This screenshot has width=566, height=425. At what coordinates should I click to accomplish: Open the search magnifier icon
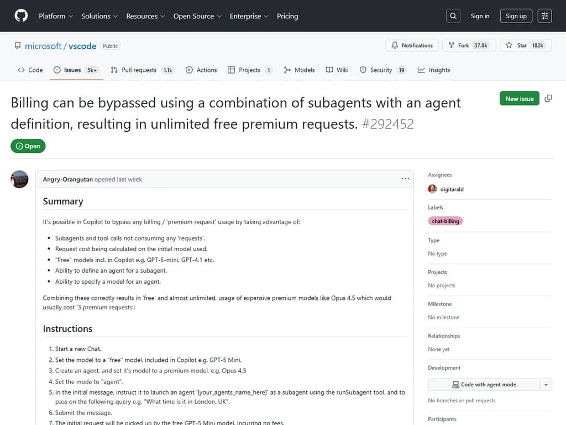453,16
